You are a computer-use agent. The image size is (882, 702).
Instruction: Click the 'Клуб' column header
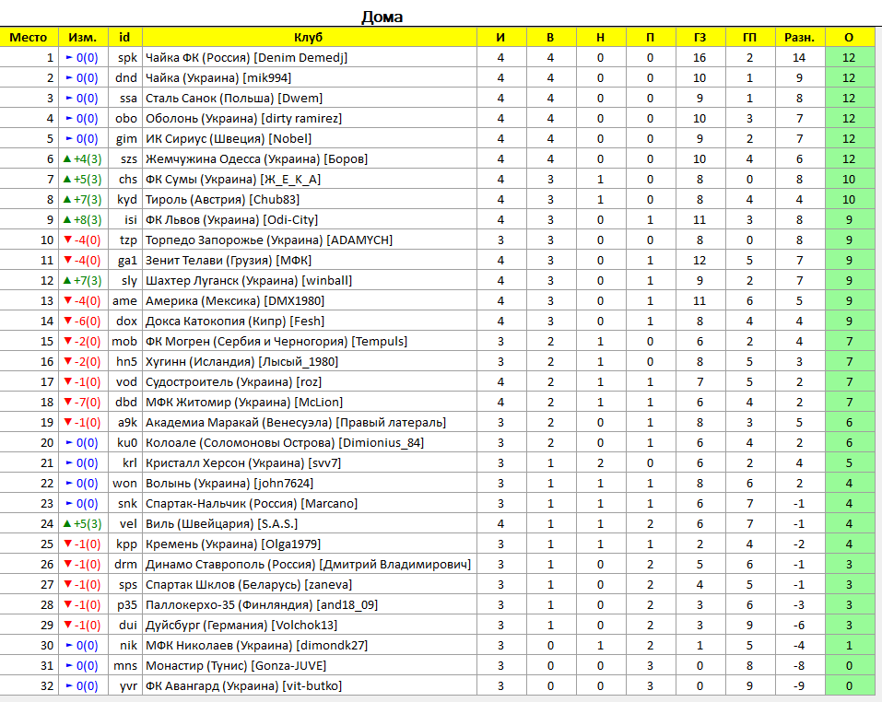(308, 38)
